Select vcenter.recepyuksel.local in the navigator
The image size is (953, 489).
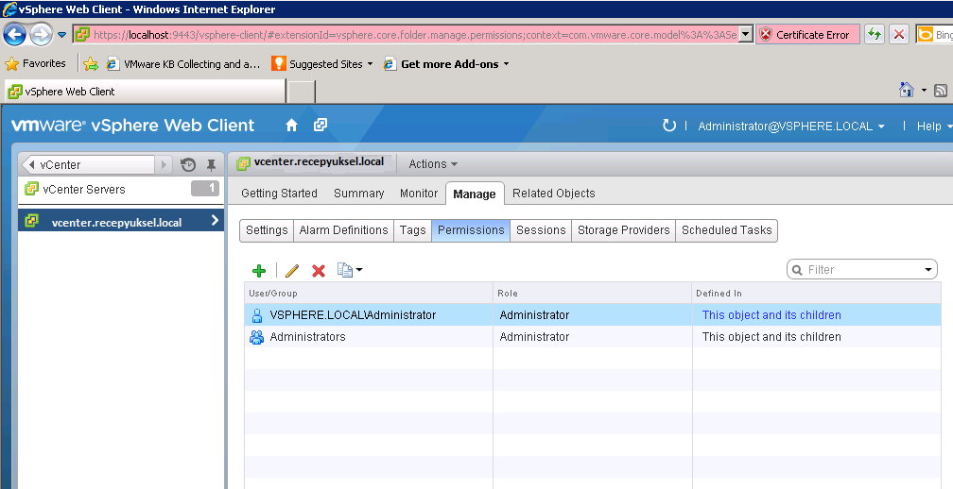tap(121, 222)
